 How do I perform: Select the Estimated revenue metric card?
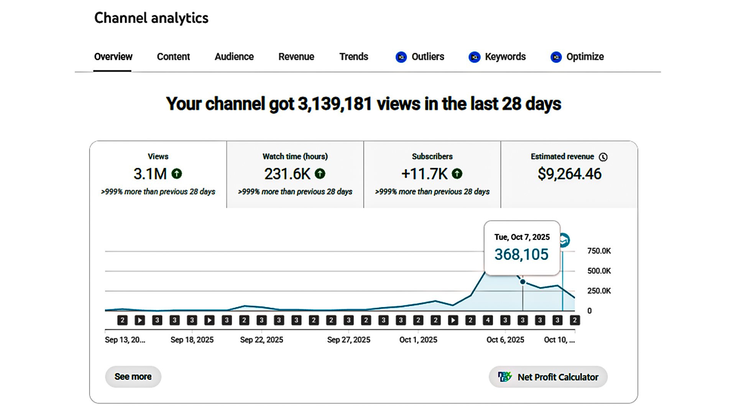[x=569, y=174]
